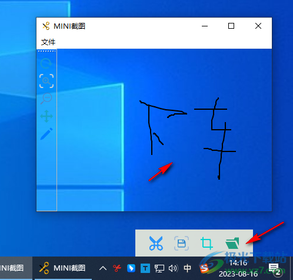Screen dimensions: 293x280
Task: Open the volume speaker tray icon
Action: tap(174, 268)
